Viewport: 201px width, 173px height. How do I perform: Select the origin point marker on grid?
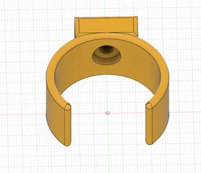pos(108,113)
